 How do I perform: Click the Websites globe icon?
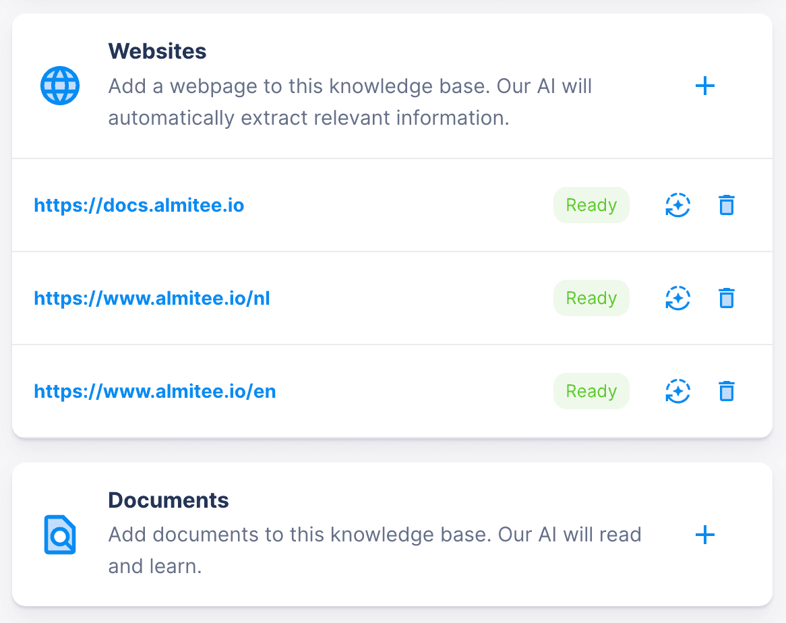[60, 86]
